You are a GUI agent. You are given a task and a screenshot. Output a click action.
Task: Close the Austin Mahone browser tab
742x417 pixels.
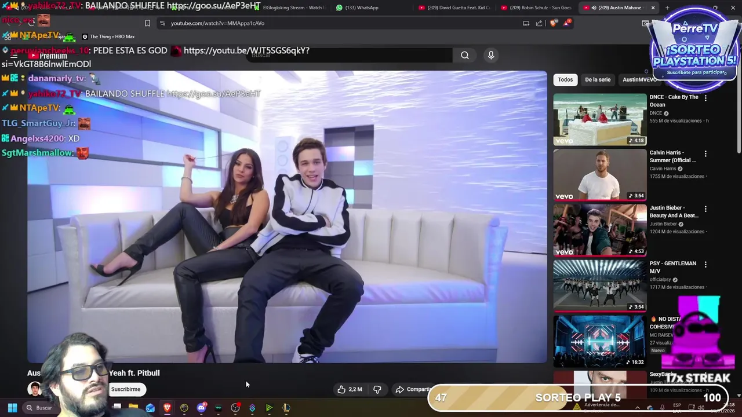[x=653, y=8]
